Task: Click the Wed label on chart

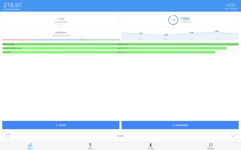Action: tap(216, 39)
